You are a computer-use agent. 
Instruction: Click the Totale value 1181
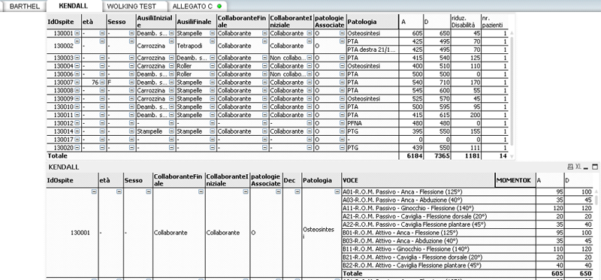[x=473, y=156]
